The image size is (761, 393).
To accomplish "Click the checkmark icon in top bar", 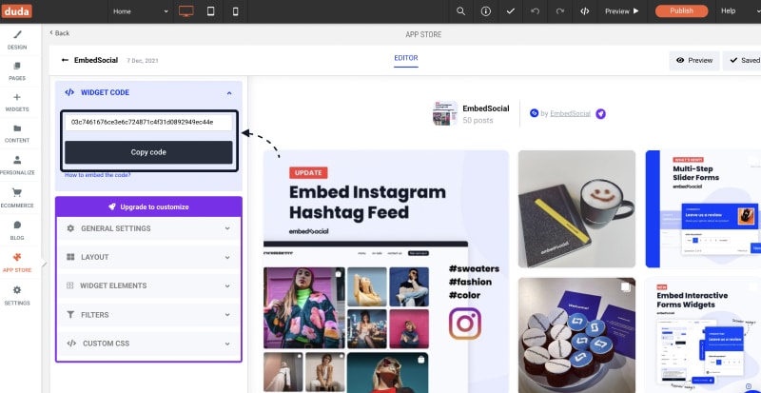I will [x=510, y=11].
